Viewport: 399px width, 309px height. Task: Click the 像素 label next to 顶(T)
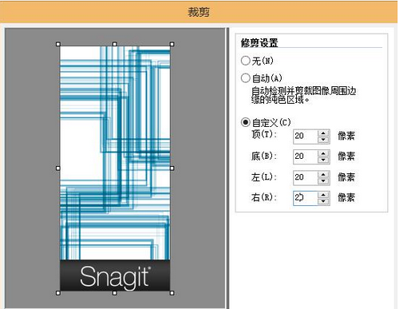(346, 136)
